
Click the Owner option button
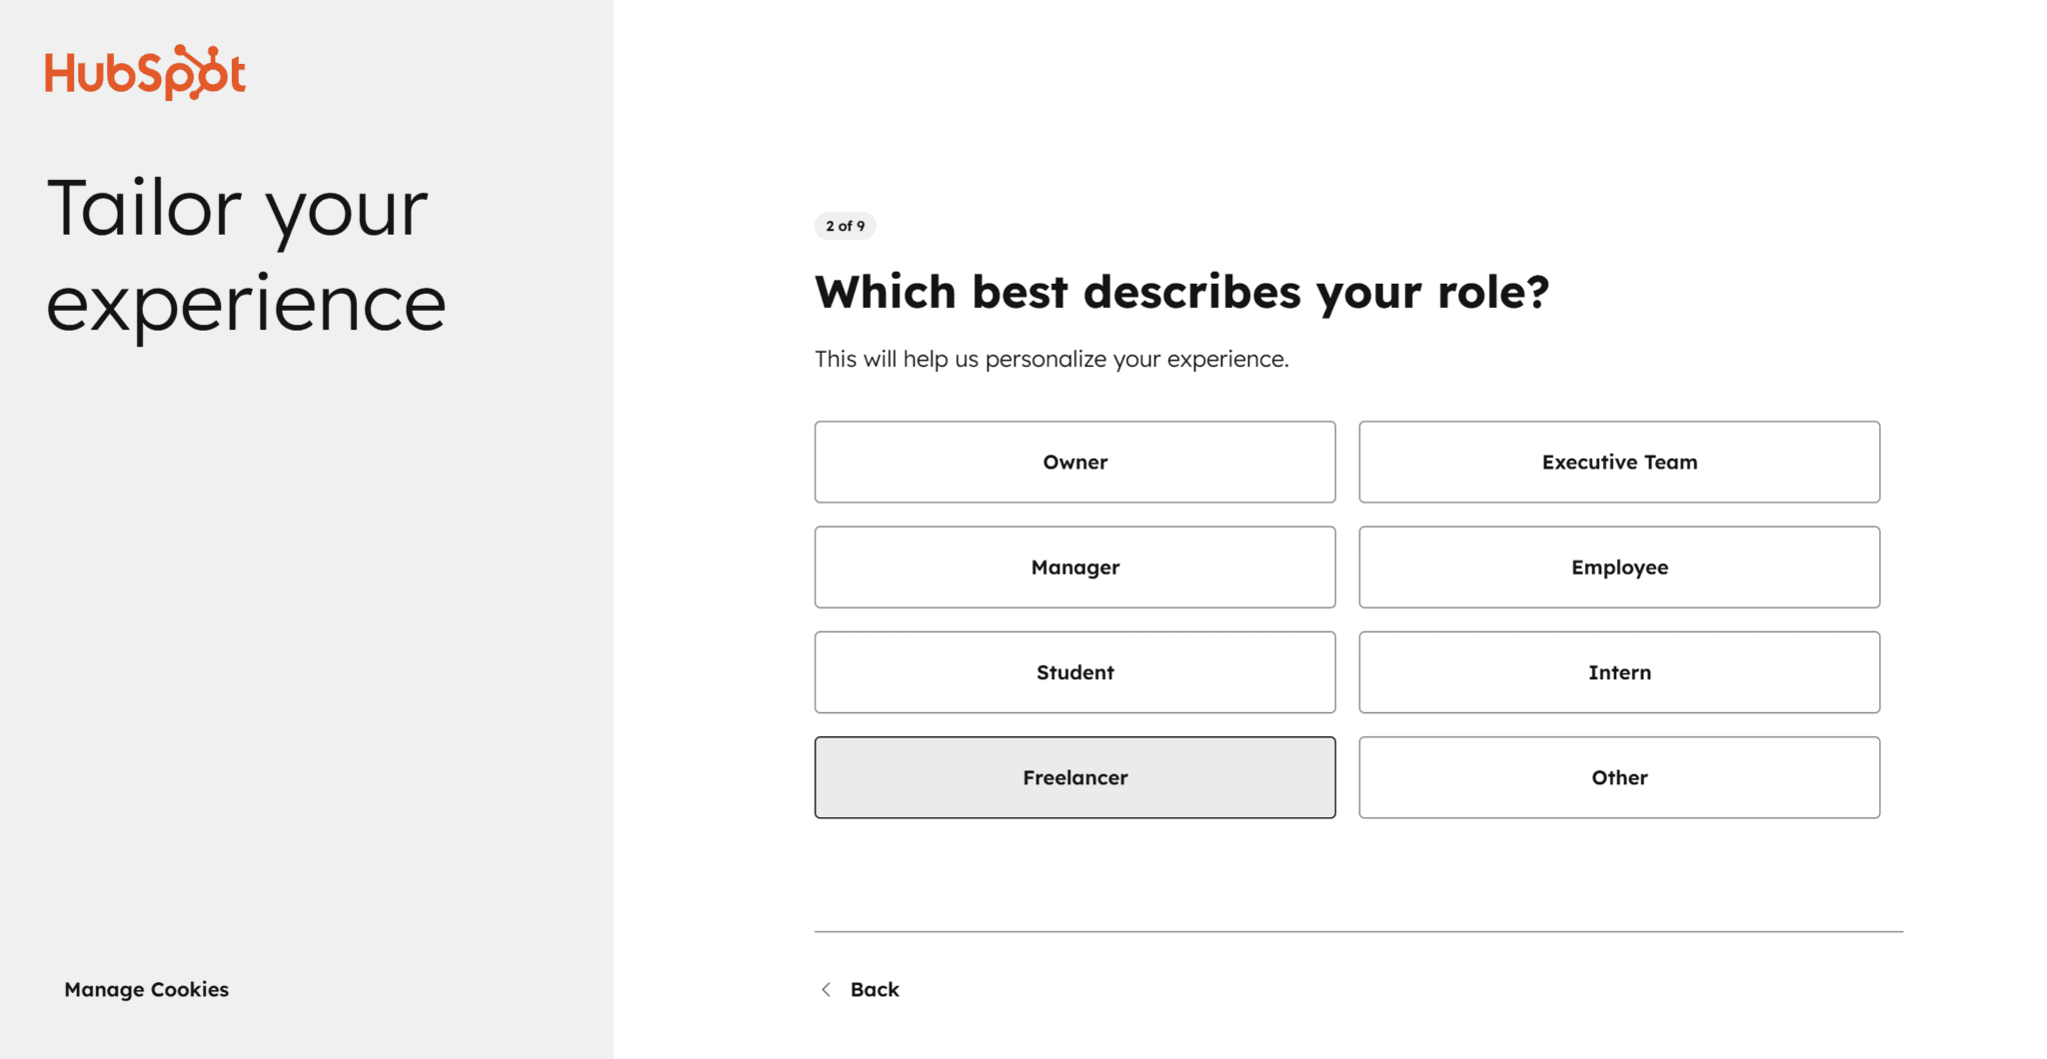point(1074,462)
